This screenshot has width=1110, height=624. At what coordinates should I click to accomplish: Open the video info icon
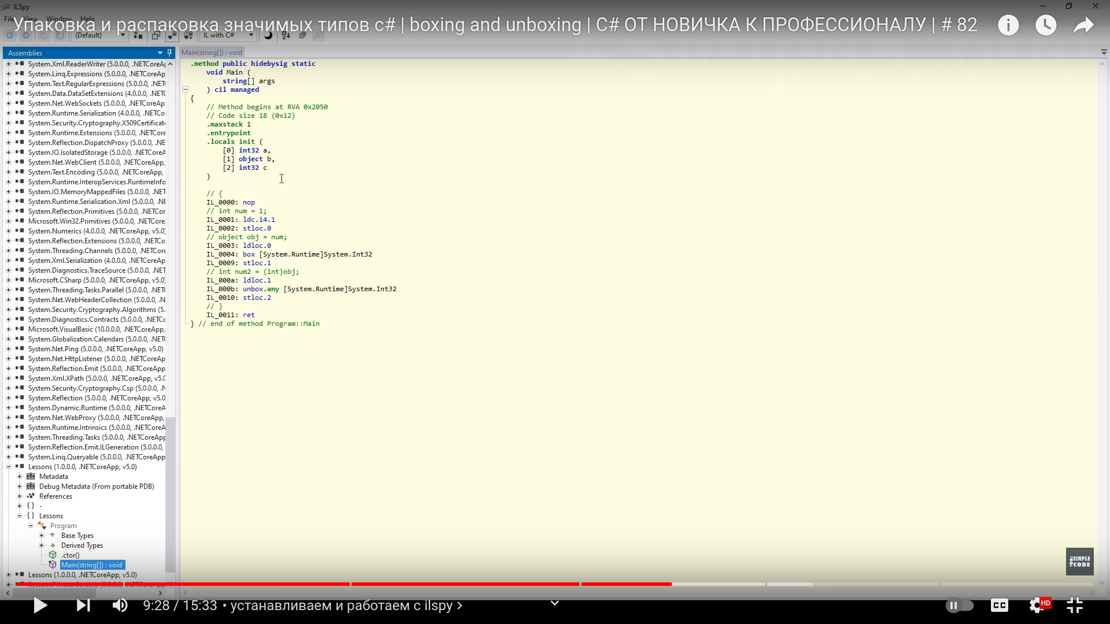click(x=1008, y=25)
